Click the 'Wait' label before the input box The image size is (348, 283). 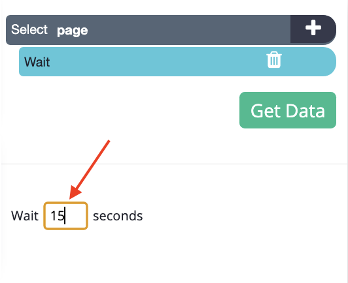pos(25,216)
